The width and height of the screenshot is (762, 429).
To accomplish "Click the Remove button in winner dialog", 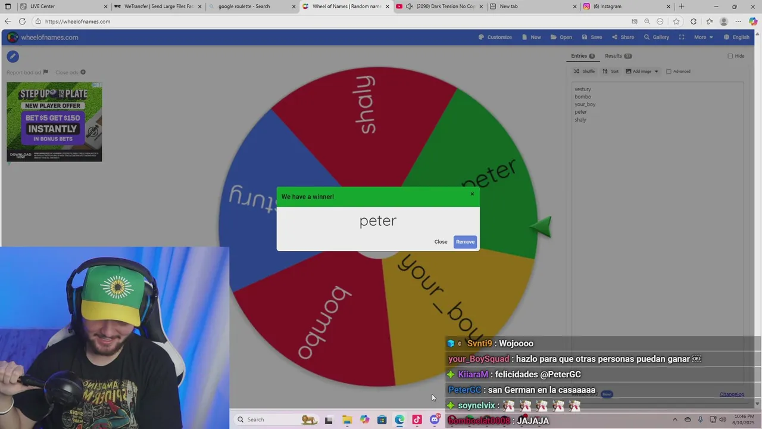I will [465, 242].
